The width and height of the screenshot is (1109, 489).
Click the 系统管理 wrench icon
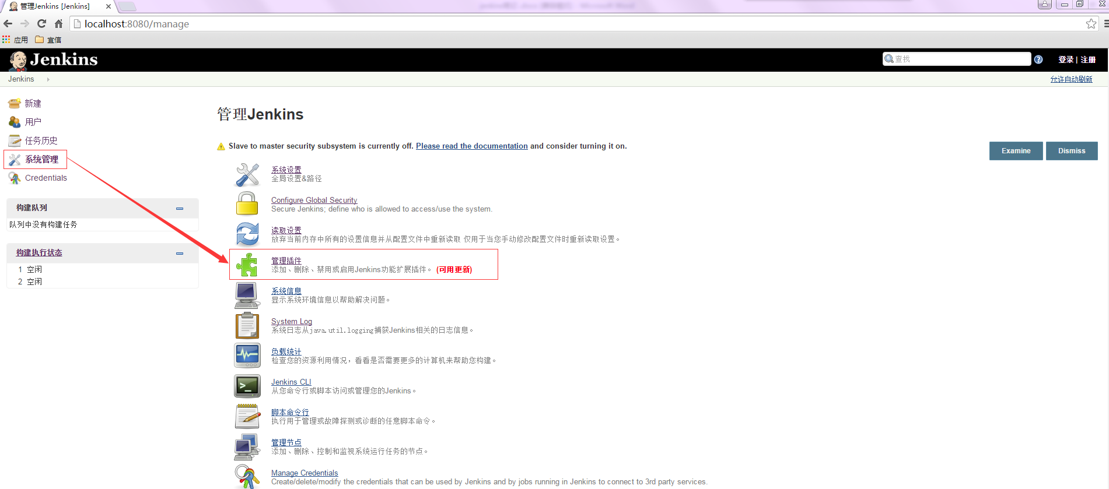(x=15, y=160)
